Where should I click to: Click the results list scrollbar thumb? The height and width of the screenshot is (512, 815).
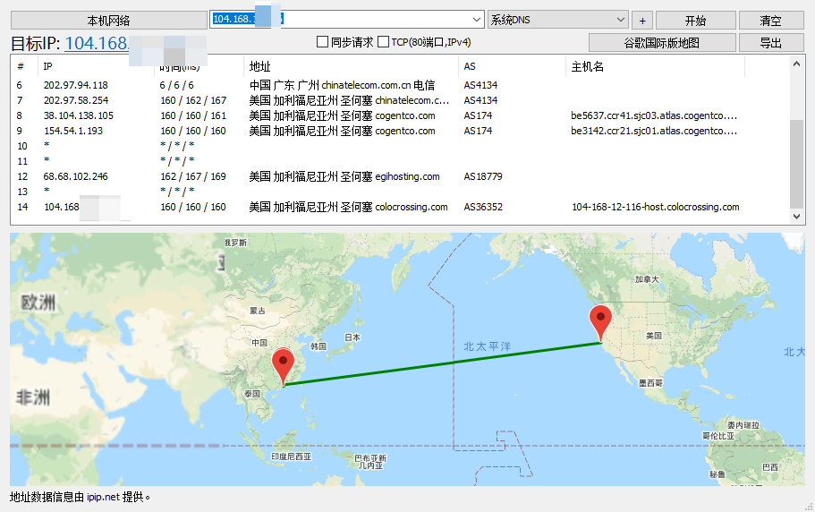796,165
